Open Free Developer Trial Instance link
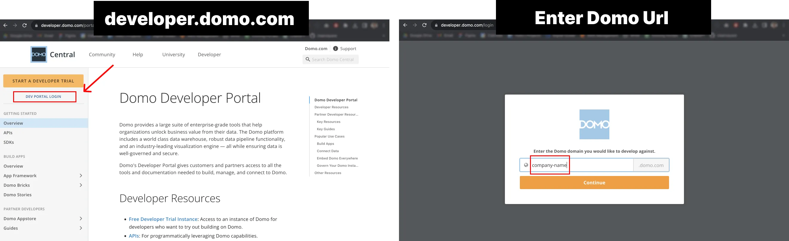The image size is (789, 241). pyautogui.click(x=163, y=219)
